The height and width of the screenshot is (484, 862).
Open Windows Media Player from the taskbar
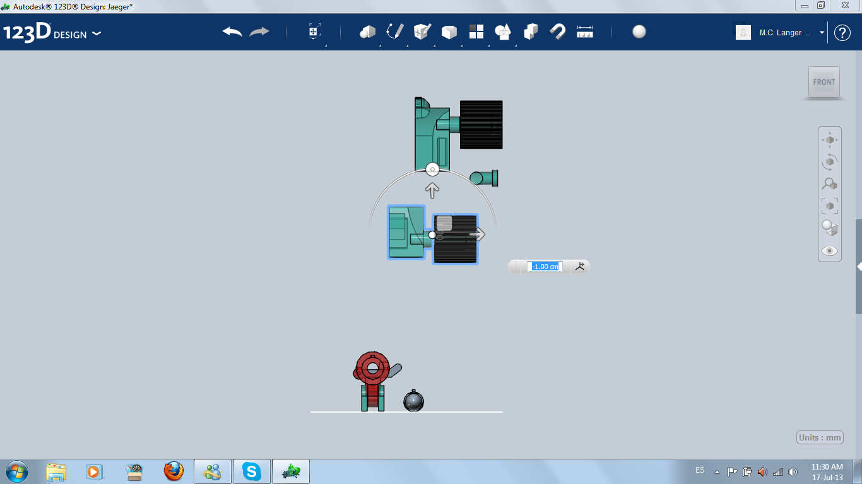click(x=94, y=471)
